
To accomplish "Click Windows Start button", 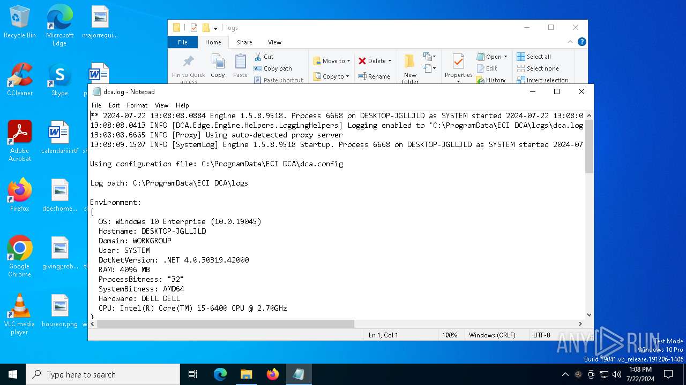I will (13, 374).
